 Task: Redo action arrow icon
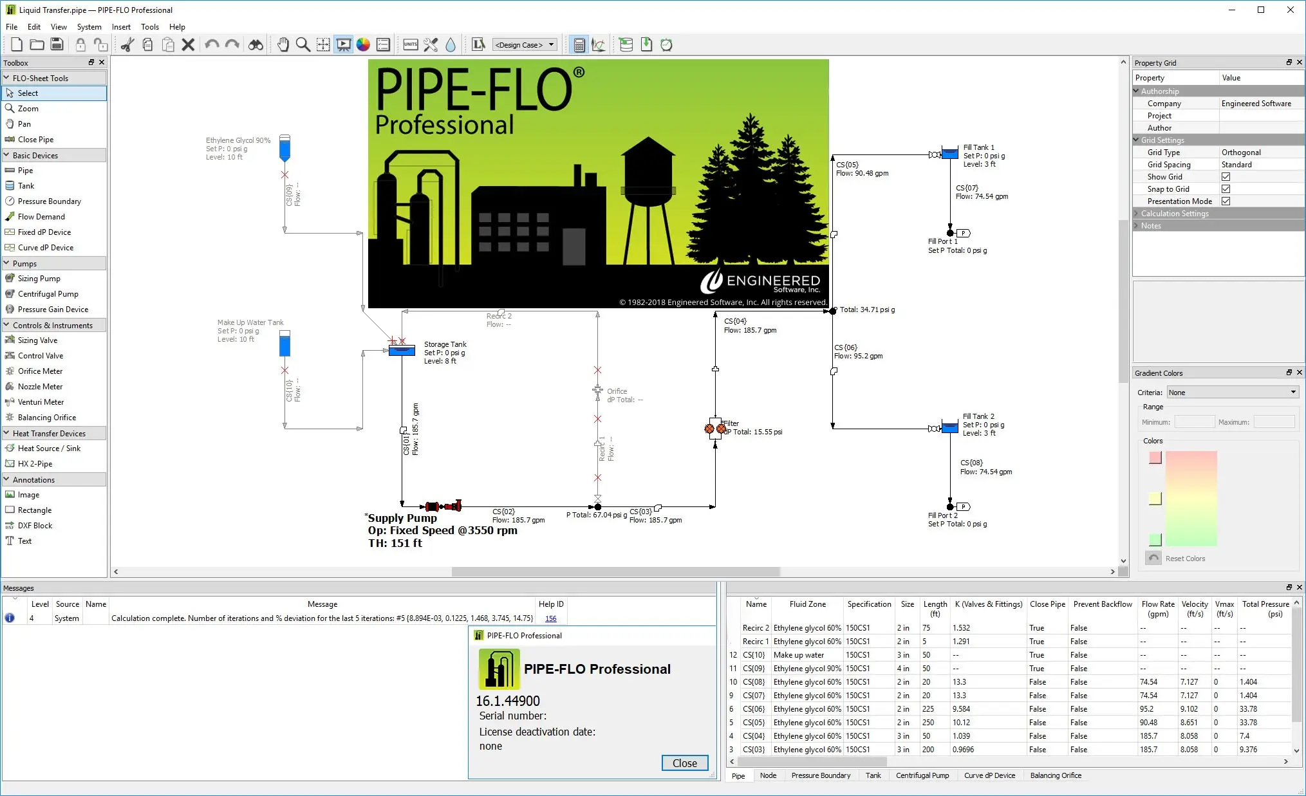[x=232, y=44]
